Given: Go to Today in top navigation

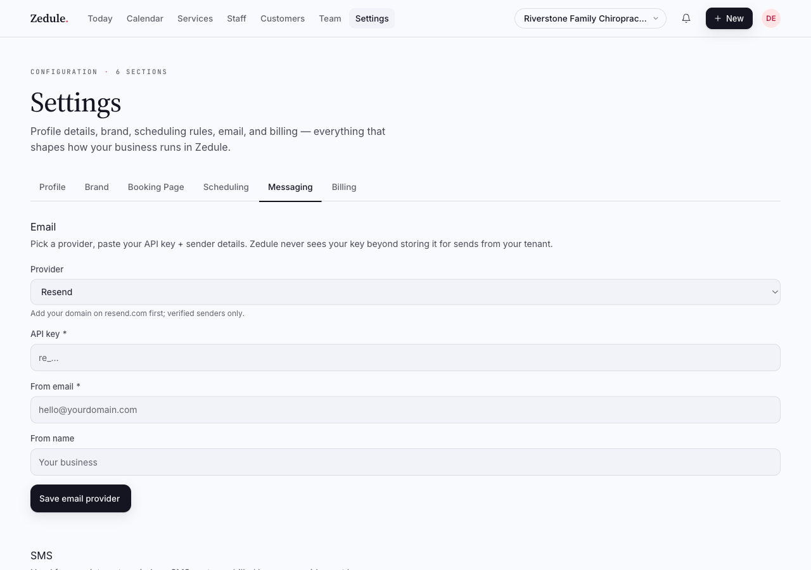Looking at the screenshot, I should pyautogui.click(x=100, y=18).
